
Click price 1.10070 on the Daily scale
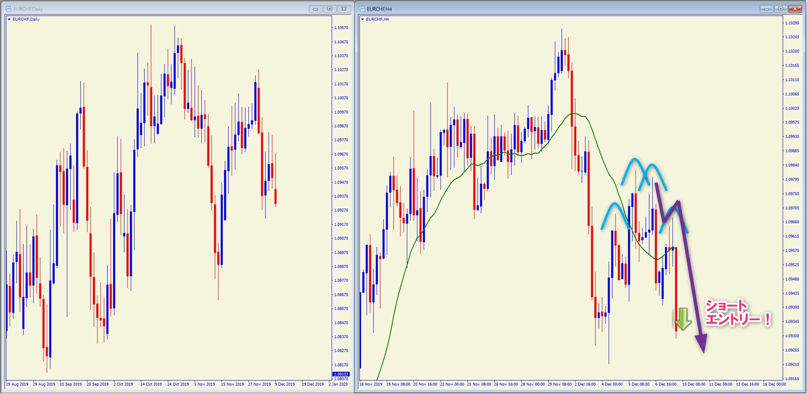(x=341, y=98)
